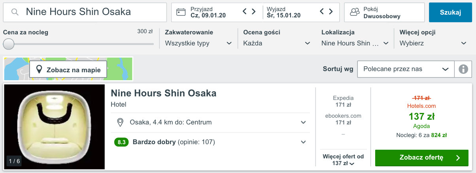The height and width of the screenshot is (173, 476).
Task: Open Lokalizacja filter dropdown
Action: pyautogui.click(x=355, y=43)
